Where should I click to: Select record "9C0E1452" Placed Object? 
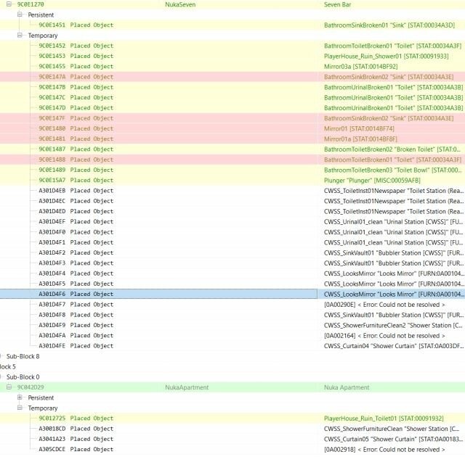(76, 46)
